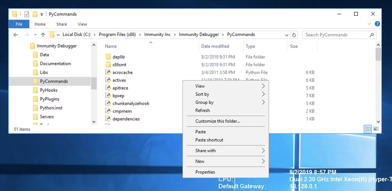Choose Paste shortcut in context menu
Image resolution: width=392 pixels, height=191 pixels.
225,140
